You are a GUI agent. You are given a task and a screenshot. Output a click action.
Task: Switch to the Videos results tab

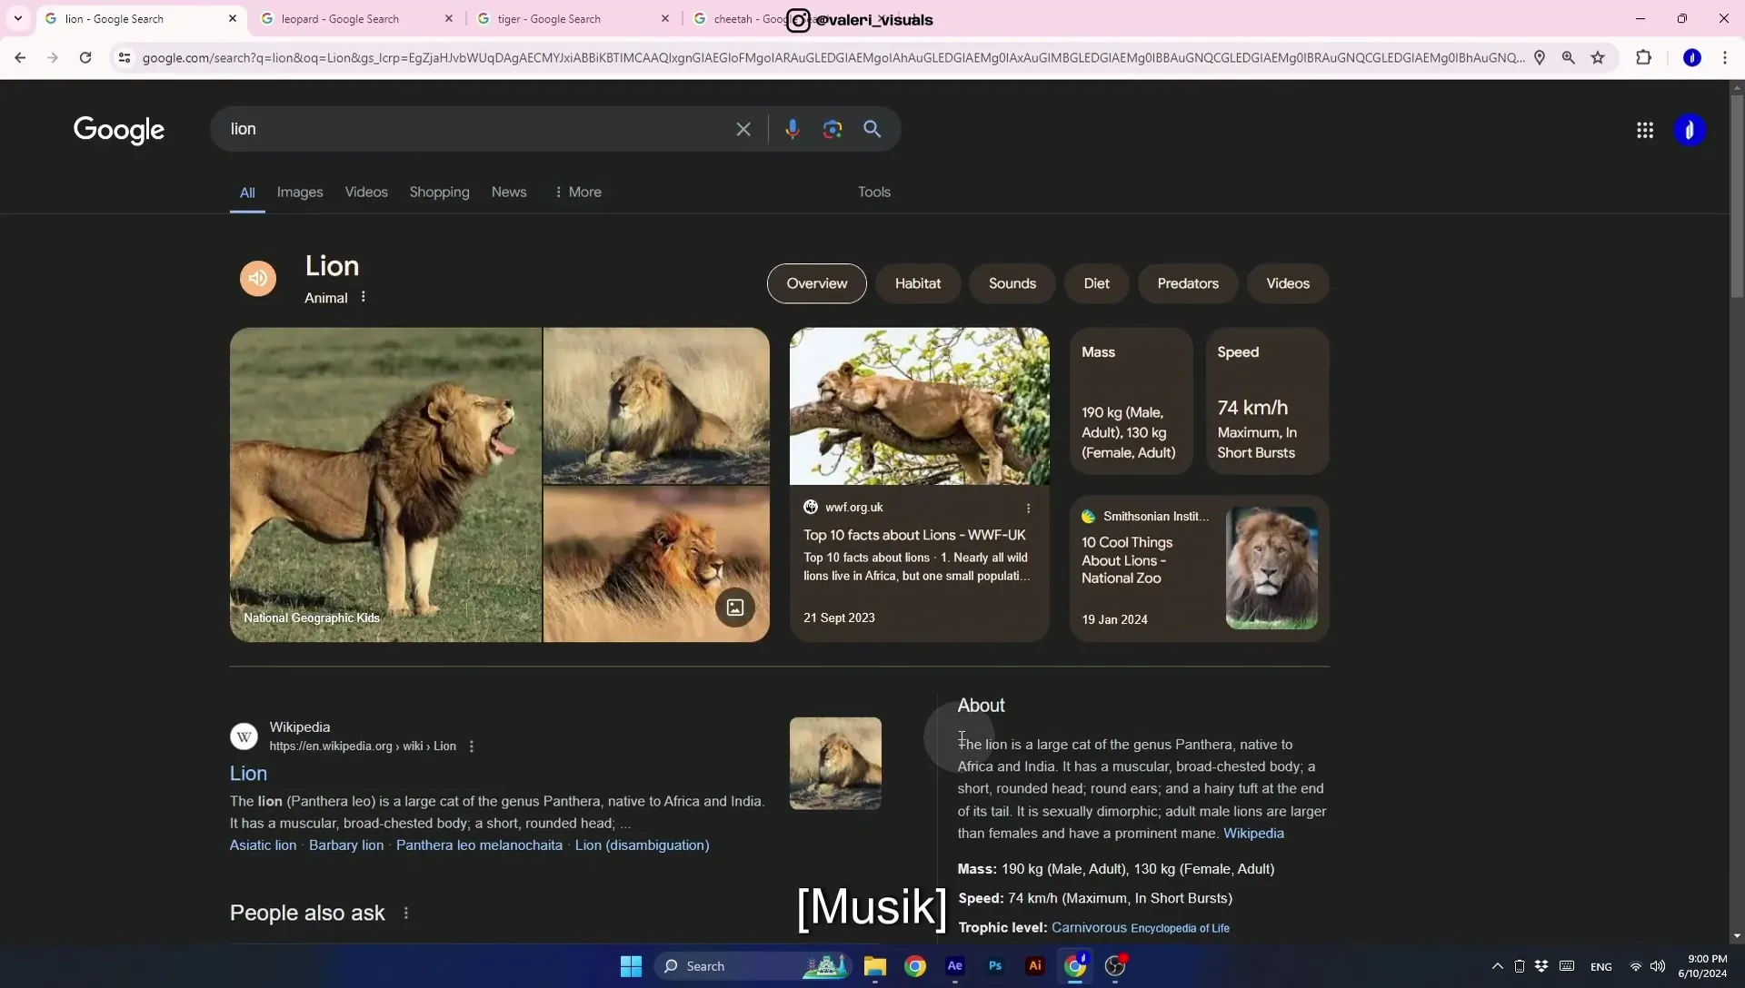tap(366, 192)
